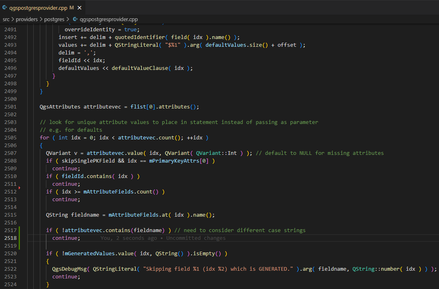Click the '// e.g. for defaults' comment

[71, 130]
